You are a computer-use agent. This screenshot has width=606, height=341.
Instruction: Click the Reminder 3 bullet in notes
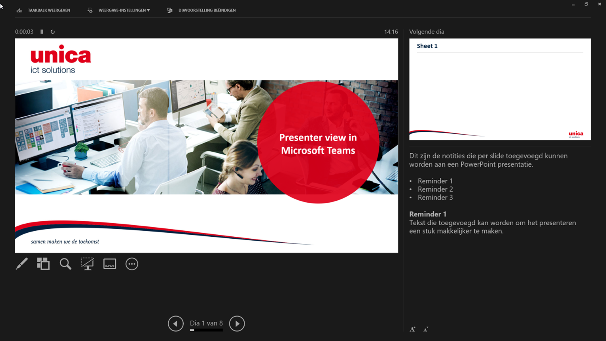(435, 197)
